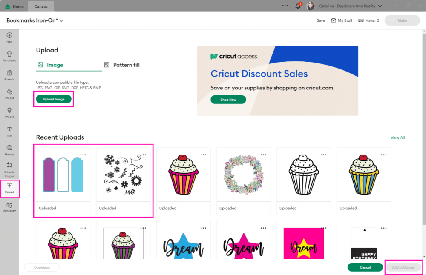Open the Phrases sidebar icon
This screenshot has height=275, width=426.
pyautogui.click(x=9, y=150)
